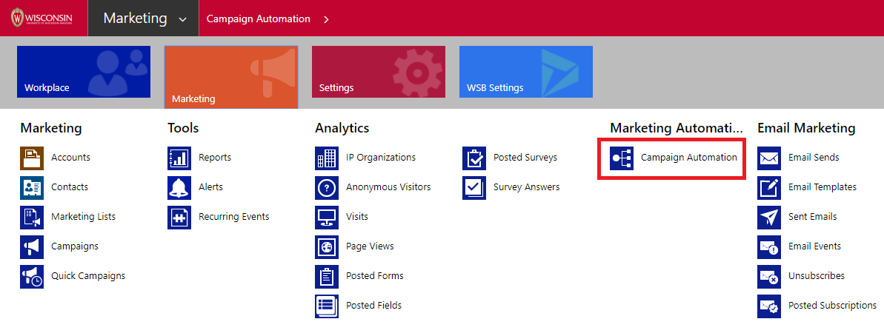Open the Quick Campaigns icon
This screenshot has height=336, width=884.
pyautogui.click(x=32, y=276)
